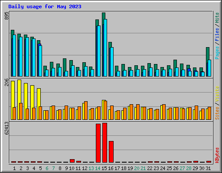
Task: Click the 206 scale value of the visits chart
Action: 7,82
